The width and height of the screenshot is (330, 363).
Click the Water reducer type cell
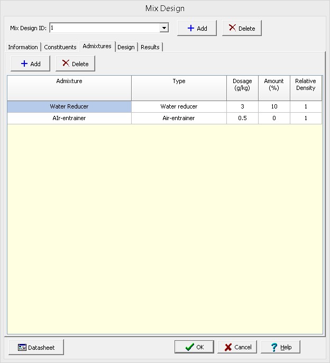179,106
